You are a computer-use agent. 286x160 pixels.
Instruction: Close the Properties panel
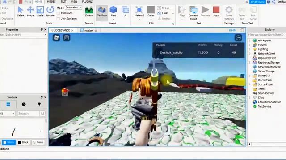[x=45, y=29]
